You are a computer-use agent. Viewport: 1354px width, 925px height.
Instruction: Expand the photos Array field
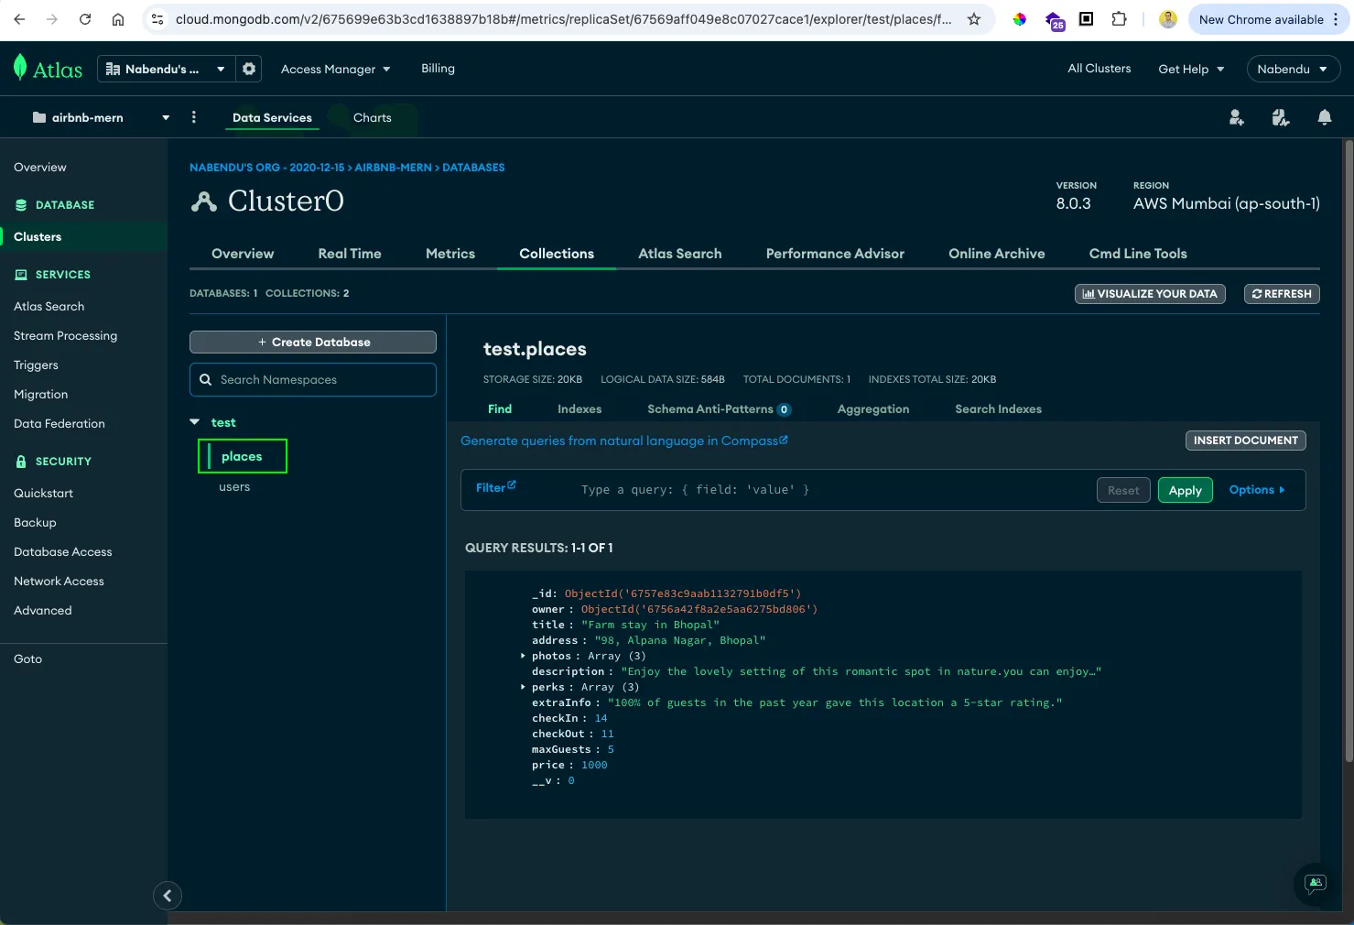523,656
